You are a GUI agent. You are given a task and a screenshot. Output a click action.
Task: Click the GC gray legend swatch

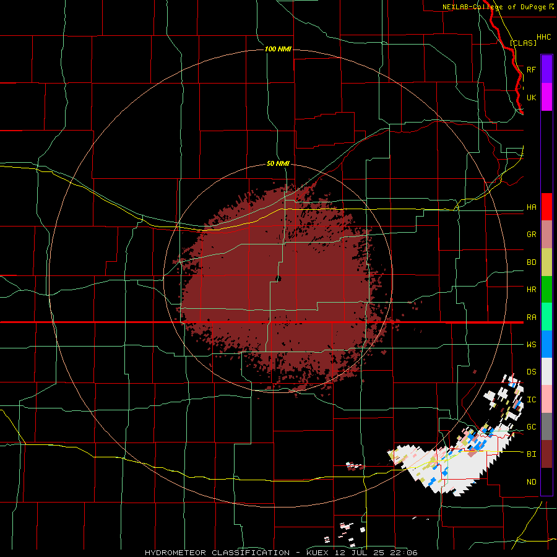(x=546, y=426)
